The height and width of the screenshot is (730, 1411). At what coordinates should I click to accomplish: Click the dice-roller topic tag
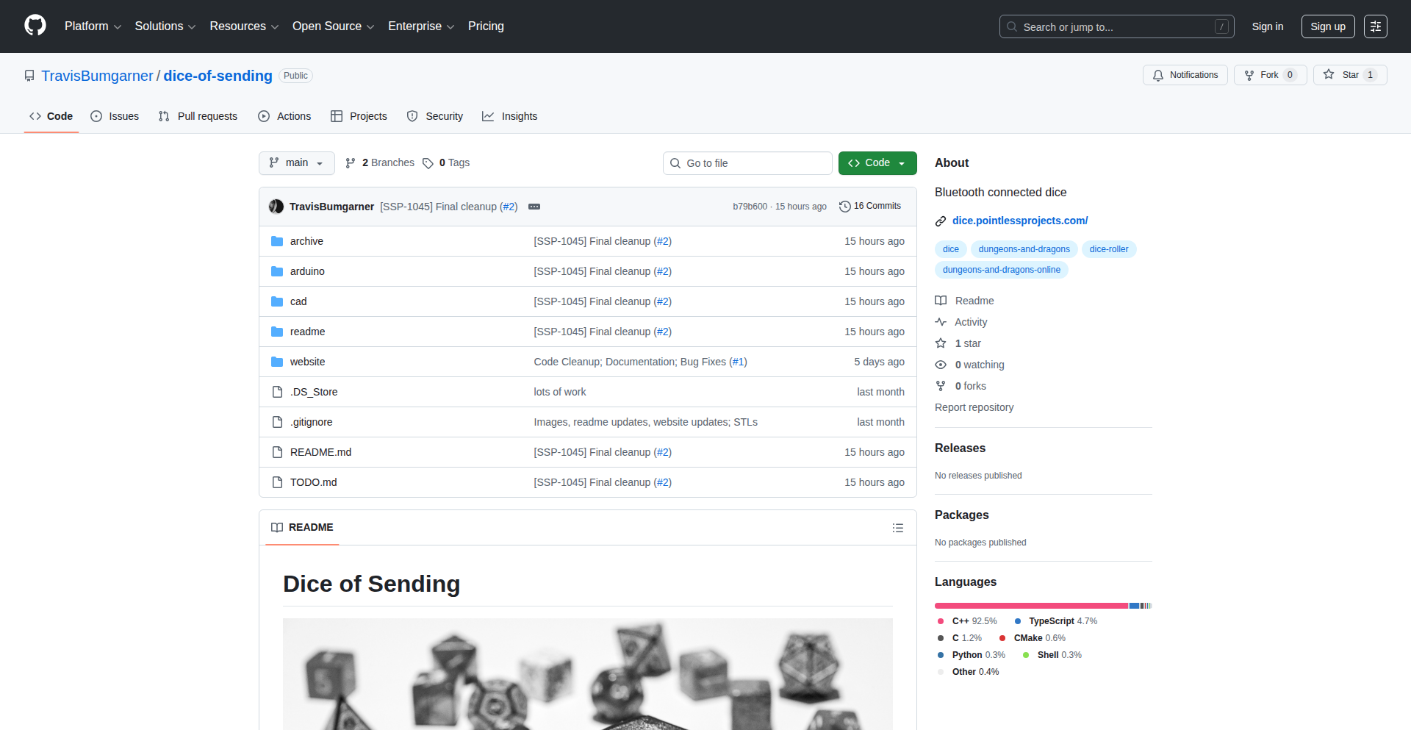pos(1109,249)
